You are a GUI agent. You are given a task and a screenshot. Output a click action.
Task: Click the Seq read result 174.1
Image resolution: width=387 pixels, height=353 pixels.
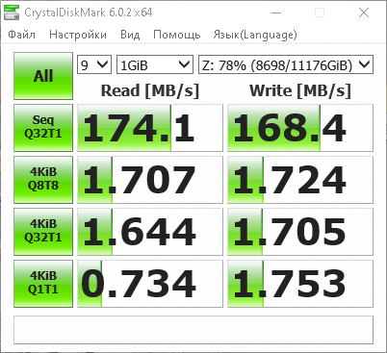[150, 128]
